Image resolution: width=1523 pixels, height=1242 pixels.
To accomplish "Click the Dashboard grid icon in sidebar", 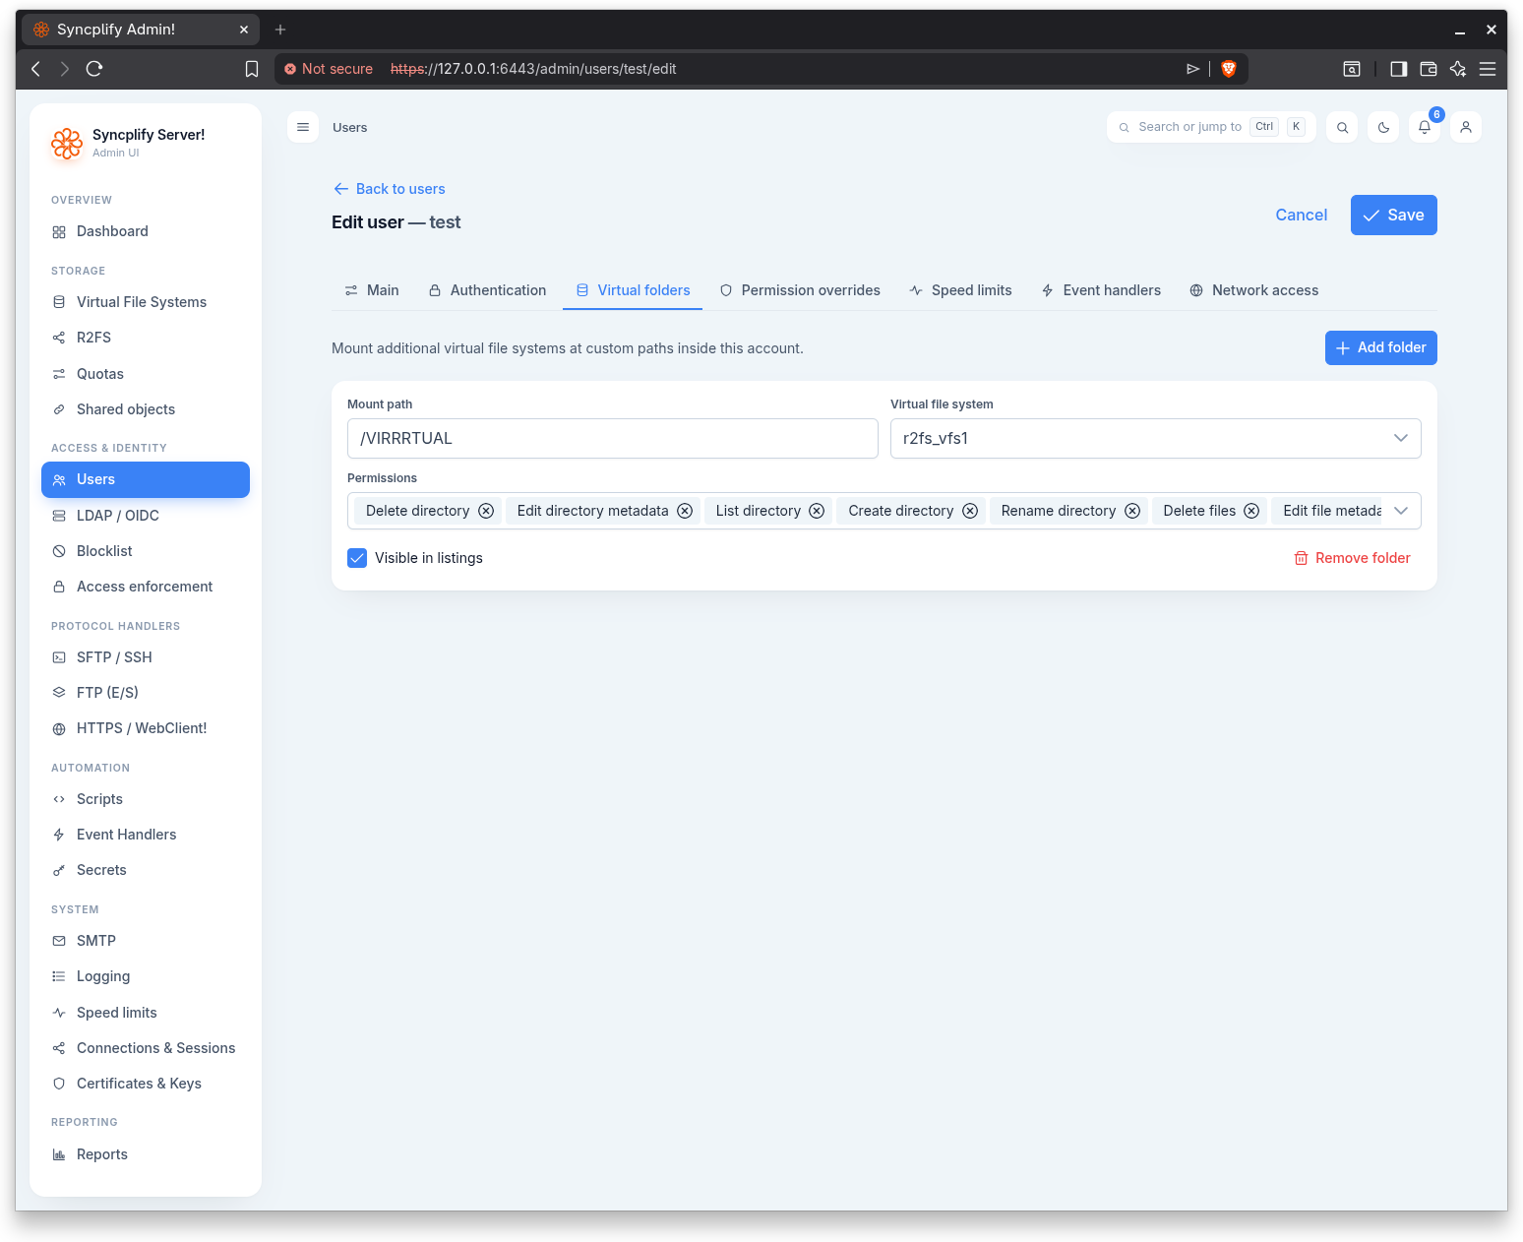I will coord(59,232).
